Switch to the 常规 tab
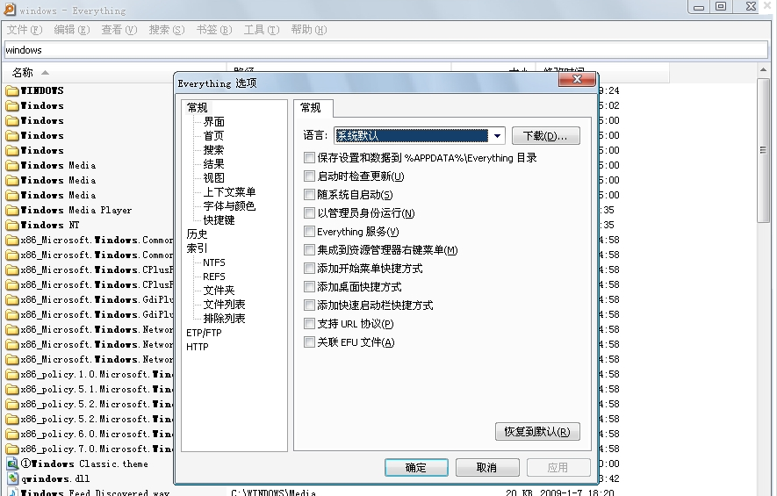Viewport: 777px width, 496px height. pos(312,108)
